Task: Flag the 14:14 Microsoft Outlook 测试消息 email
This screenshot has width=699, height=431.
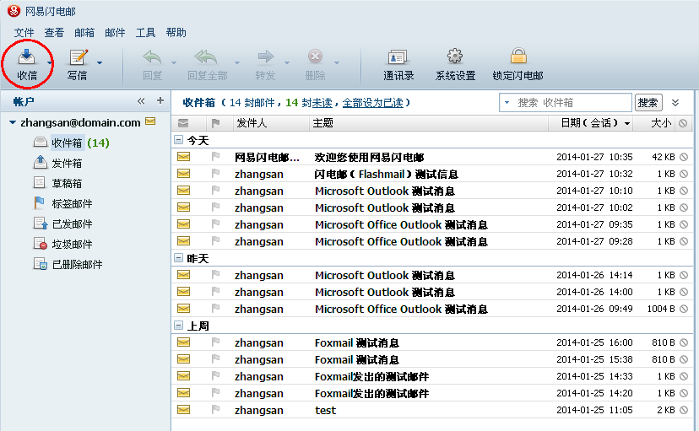Action: click(216, 275)
